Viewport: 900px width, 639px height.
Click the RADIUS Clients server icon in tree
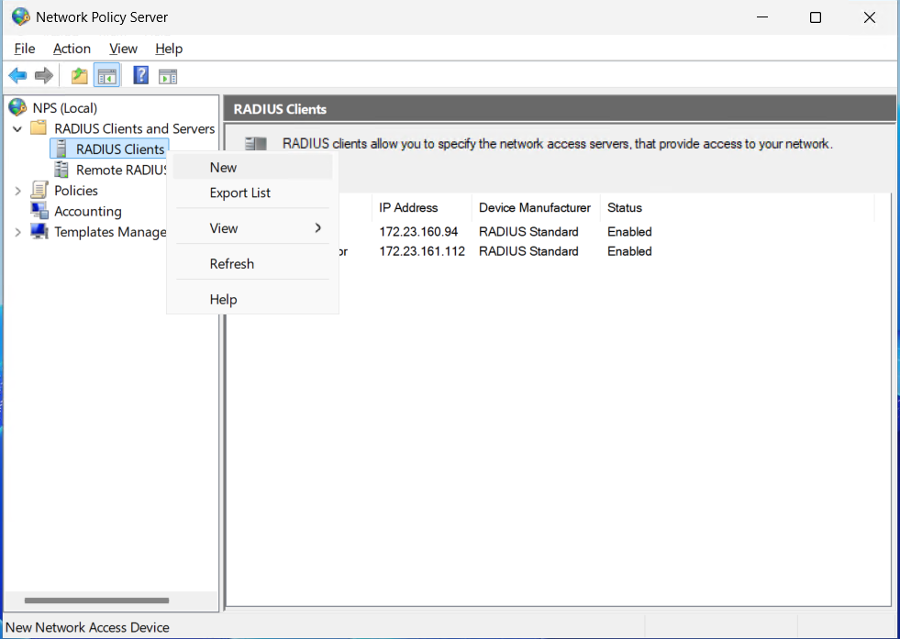point(61,149)
